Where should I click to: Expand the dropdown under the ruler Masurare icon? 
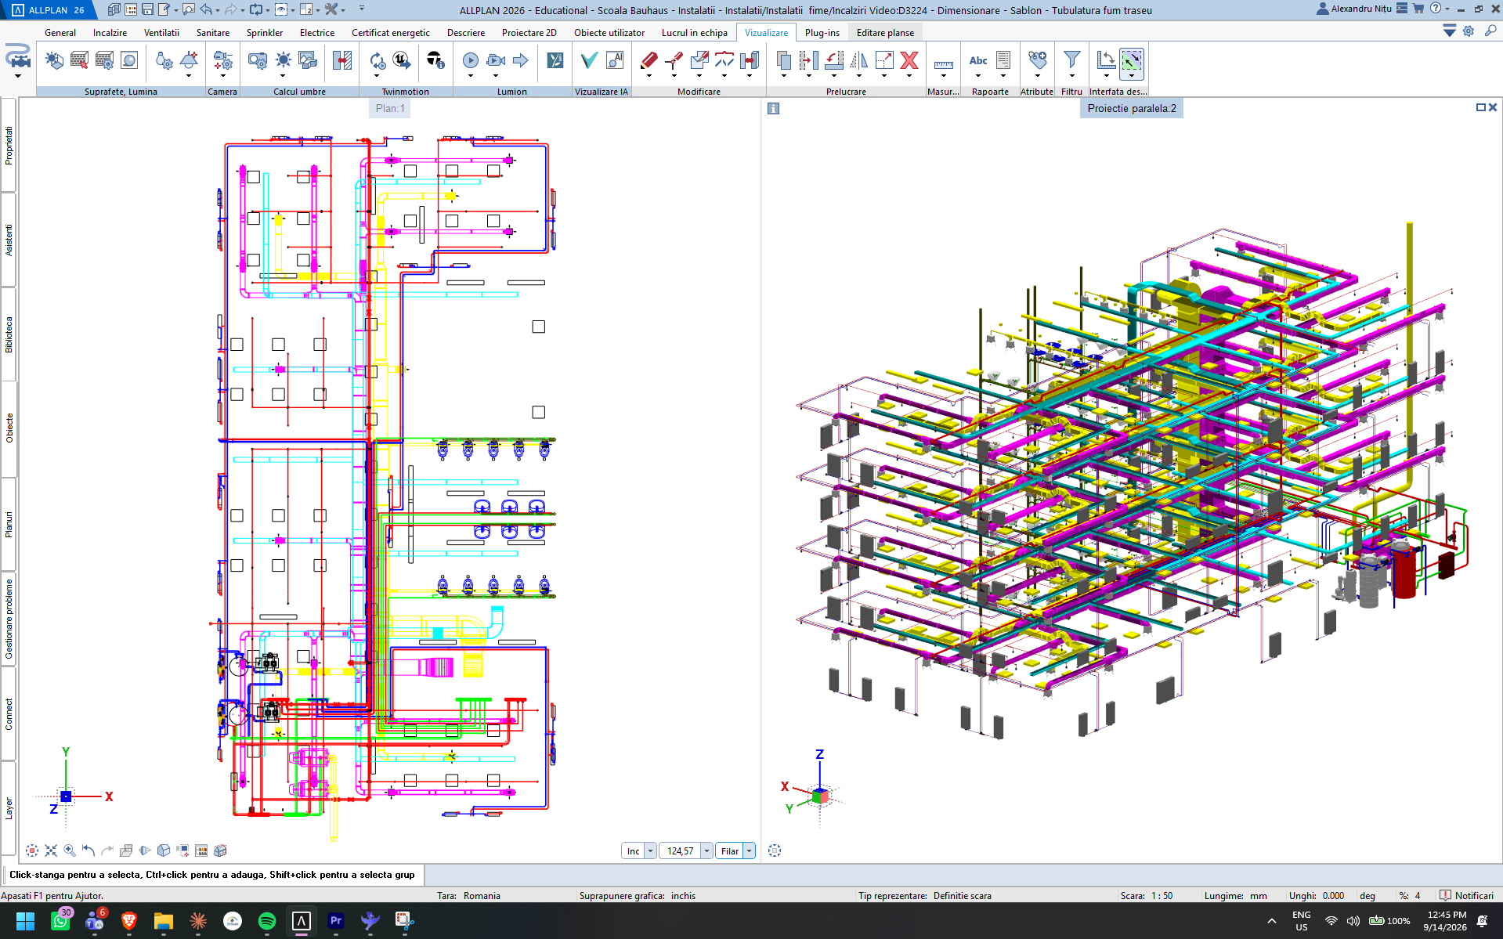(943, 76)
